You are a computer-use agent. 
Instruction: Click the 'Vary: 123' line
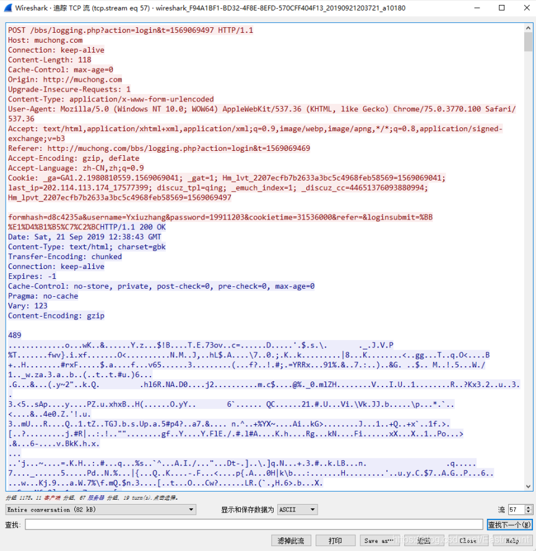coord(28,305)
